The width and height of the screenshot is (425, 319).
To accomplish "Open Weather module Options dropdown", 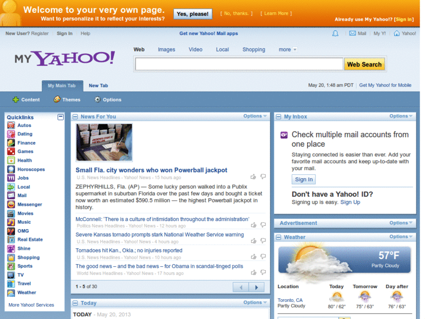I will pos(401,237).
